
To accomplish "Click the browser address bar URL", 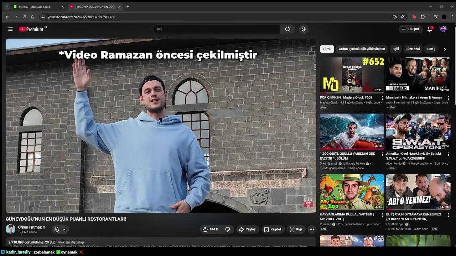I will 81,17.
